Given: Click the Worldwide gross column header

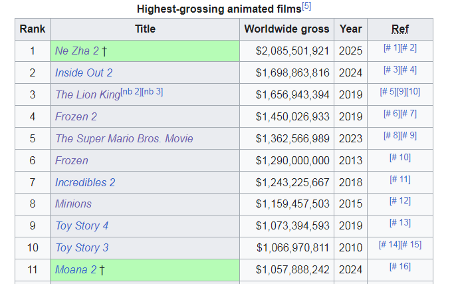Looking at the screenshot, I should point(286,29).
